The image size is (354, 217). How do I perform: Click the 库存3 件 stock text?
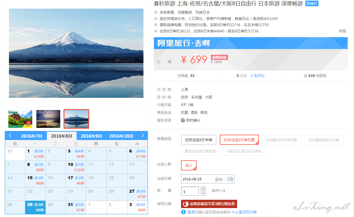pos(218,191)
